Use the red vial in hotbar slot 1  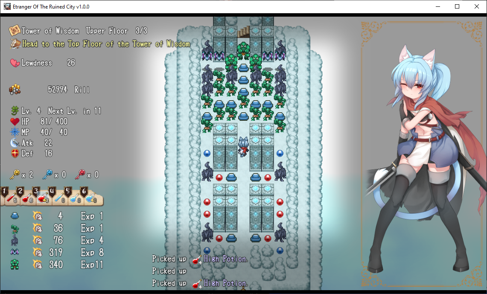[x=11, y=198]
